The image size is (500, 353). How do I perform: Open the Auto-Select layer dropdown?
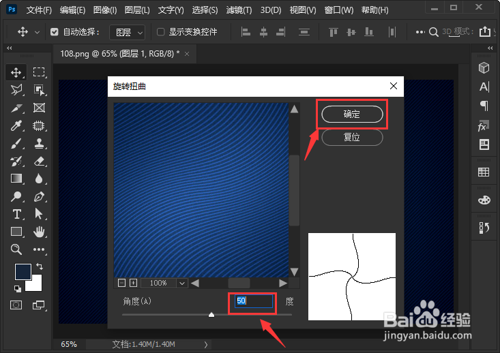pos(128,32)
